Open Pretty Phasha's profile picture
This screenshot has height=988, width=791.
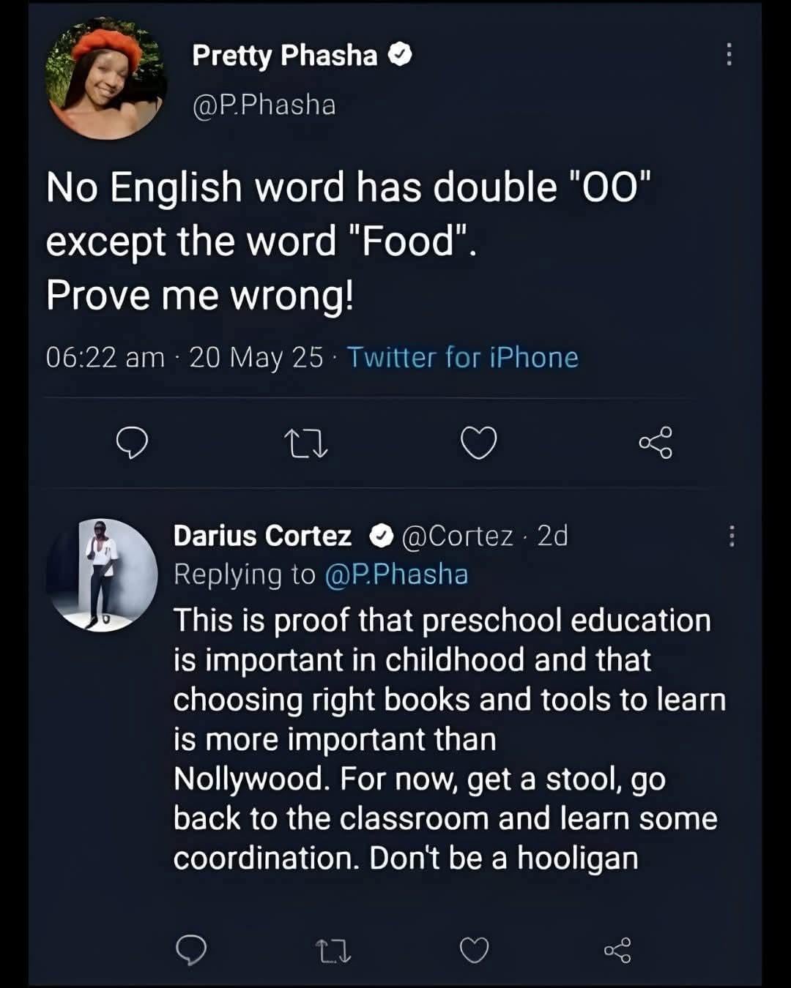tap(105, 78)
